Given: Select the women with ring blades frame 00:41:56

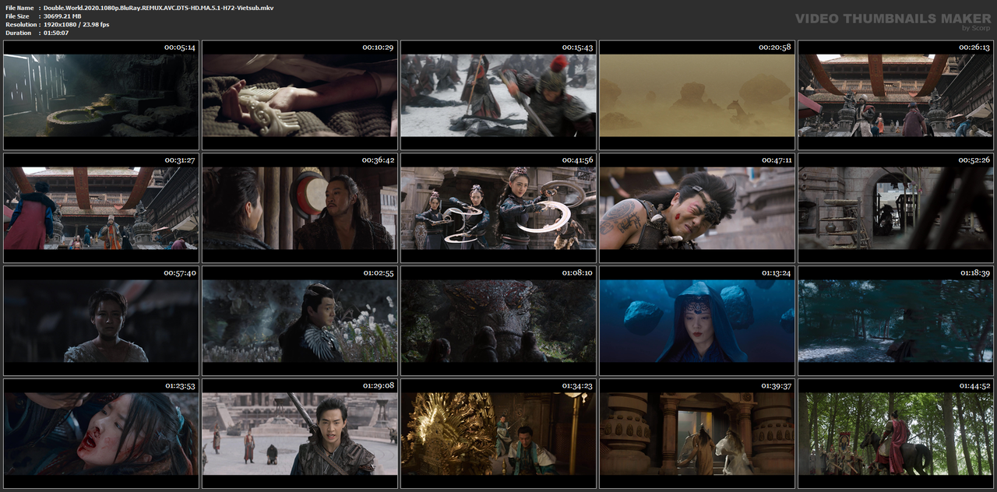Looking at the screenshot, I should click(x=498, y=208).
